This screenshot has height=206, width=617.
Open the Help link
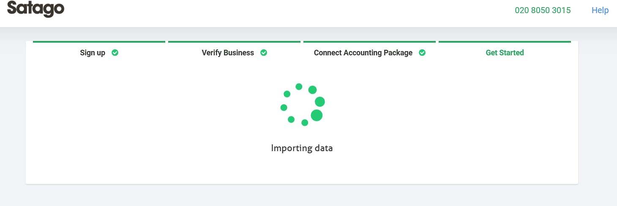point(600,11)
